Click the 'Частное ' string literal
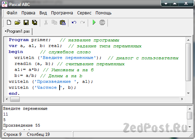Image resolution: width=195 pixels, height=139 pixels. click(x=48, y=87)
